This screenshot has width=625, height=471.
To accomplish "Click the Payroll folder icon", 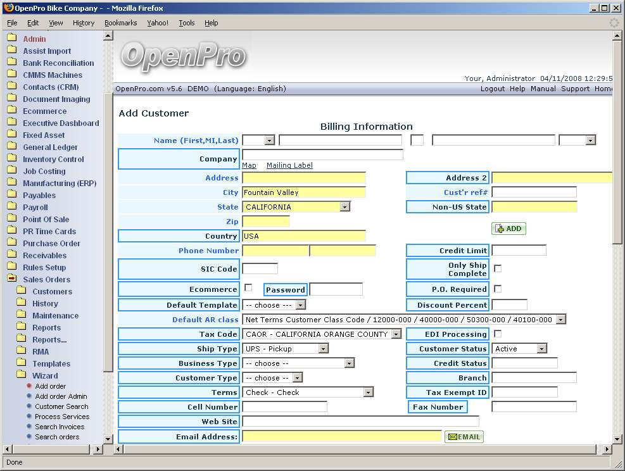I will pos(11,207).
